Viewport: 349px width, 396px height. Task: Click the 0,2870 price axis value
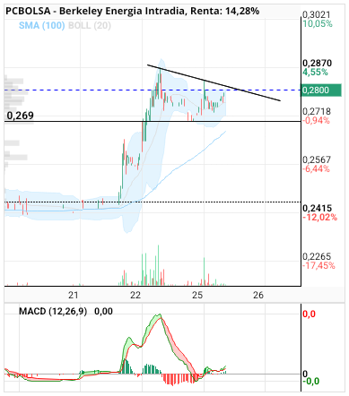coord(317,63)
